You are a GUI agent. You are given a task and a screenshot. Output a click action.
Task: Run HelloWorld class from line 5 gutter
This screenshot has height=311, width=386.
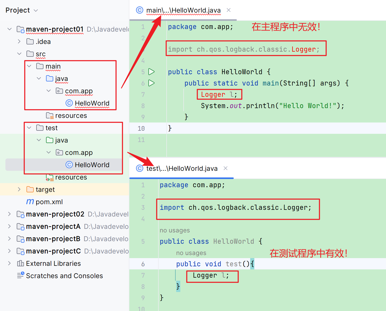click(x=151, y=72)
